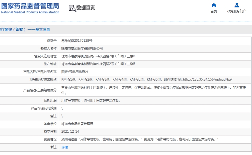Click the 型号规格/包装规格 label
This screenshot has height=155, width=252.
[x=43, y=80]
